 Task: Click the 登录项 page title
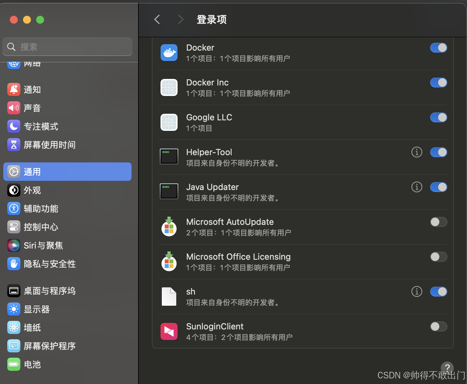tap(211, 19)
